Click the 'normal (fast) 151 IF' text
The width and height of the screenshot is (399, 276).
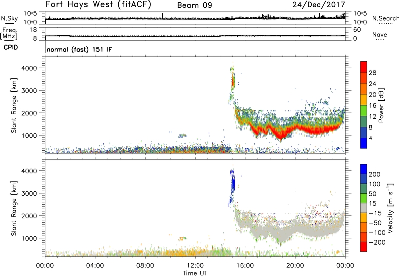point(79,49)
